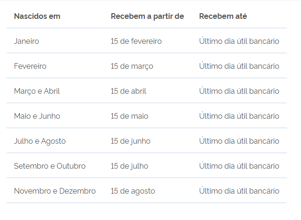Click the '15 de março' date
301x220 pixels.
tap(132, 66)
